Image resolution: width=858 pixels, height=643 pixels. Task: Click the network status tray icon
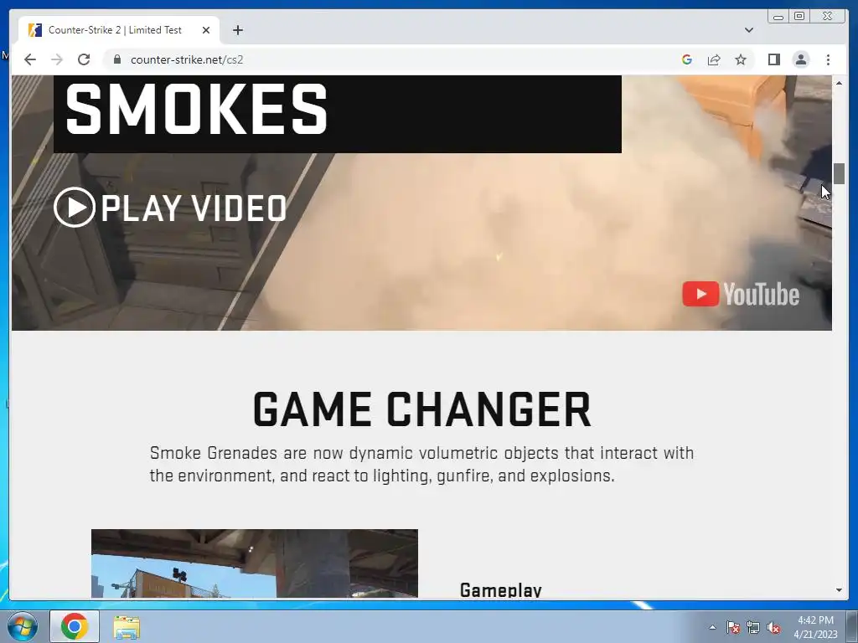[x=753, y=627]
